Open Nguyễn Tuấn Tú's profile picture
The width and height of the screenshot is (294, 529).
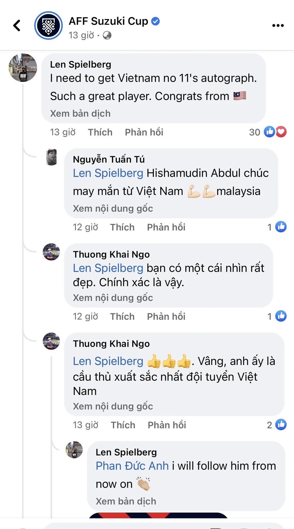(x=52, y=157)
